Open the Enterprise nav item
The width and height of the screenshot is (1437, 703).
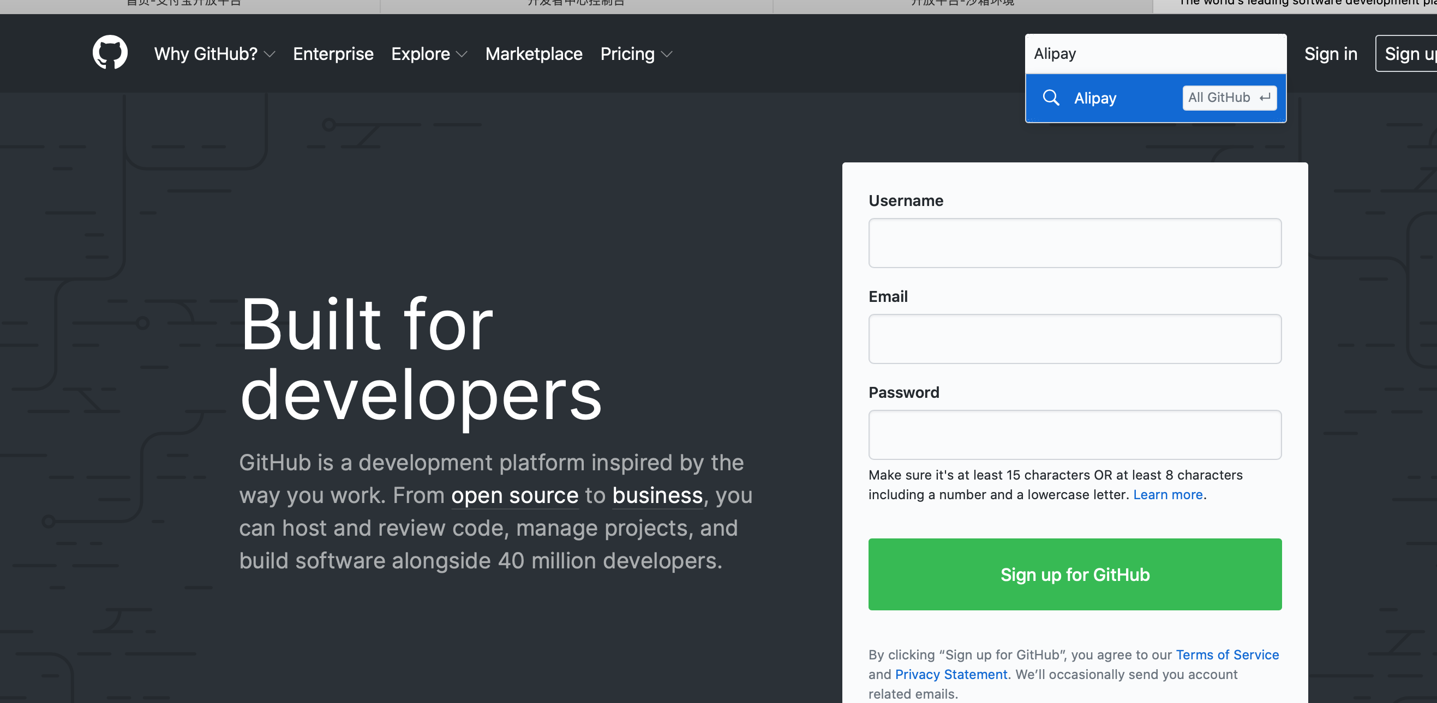point(333,54)
